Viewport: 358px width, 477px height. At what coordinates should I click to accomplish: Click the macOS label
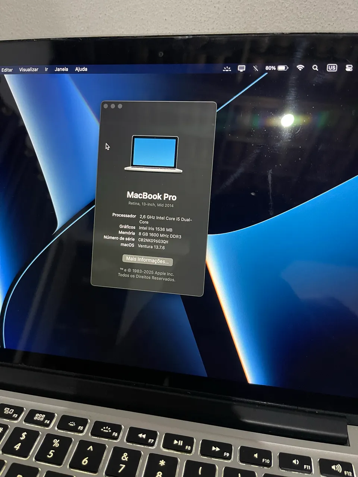127,244
